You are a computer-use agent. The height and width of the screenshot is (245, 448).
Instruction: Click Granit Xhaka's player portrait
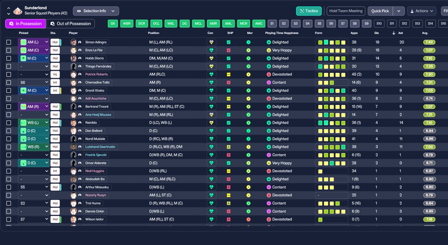pos(73,90)
